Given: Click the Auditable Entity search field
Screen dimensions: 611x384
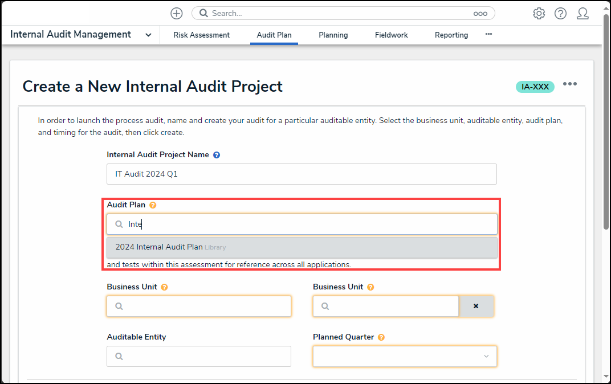Looking at the screenshot, I should click(198, 357).
